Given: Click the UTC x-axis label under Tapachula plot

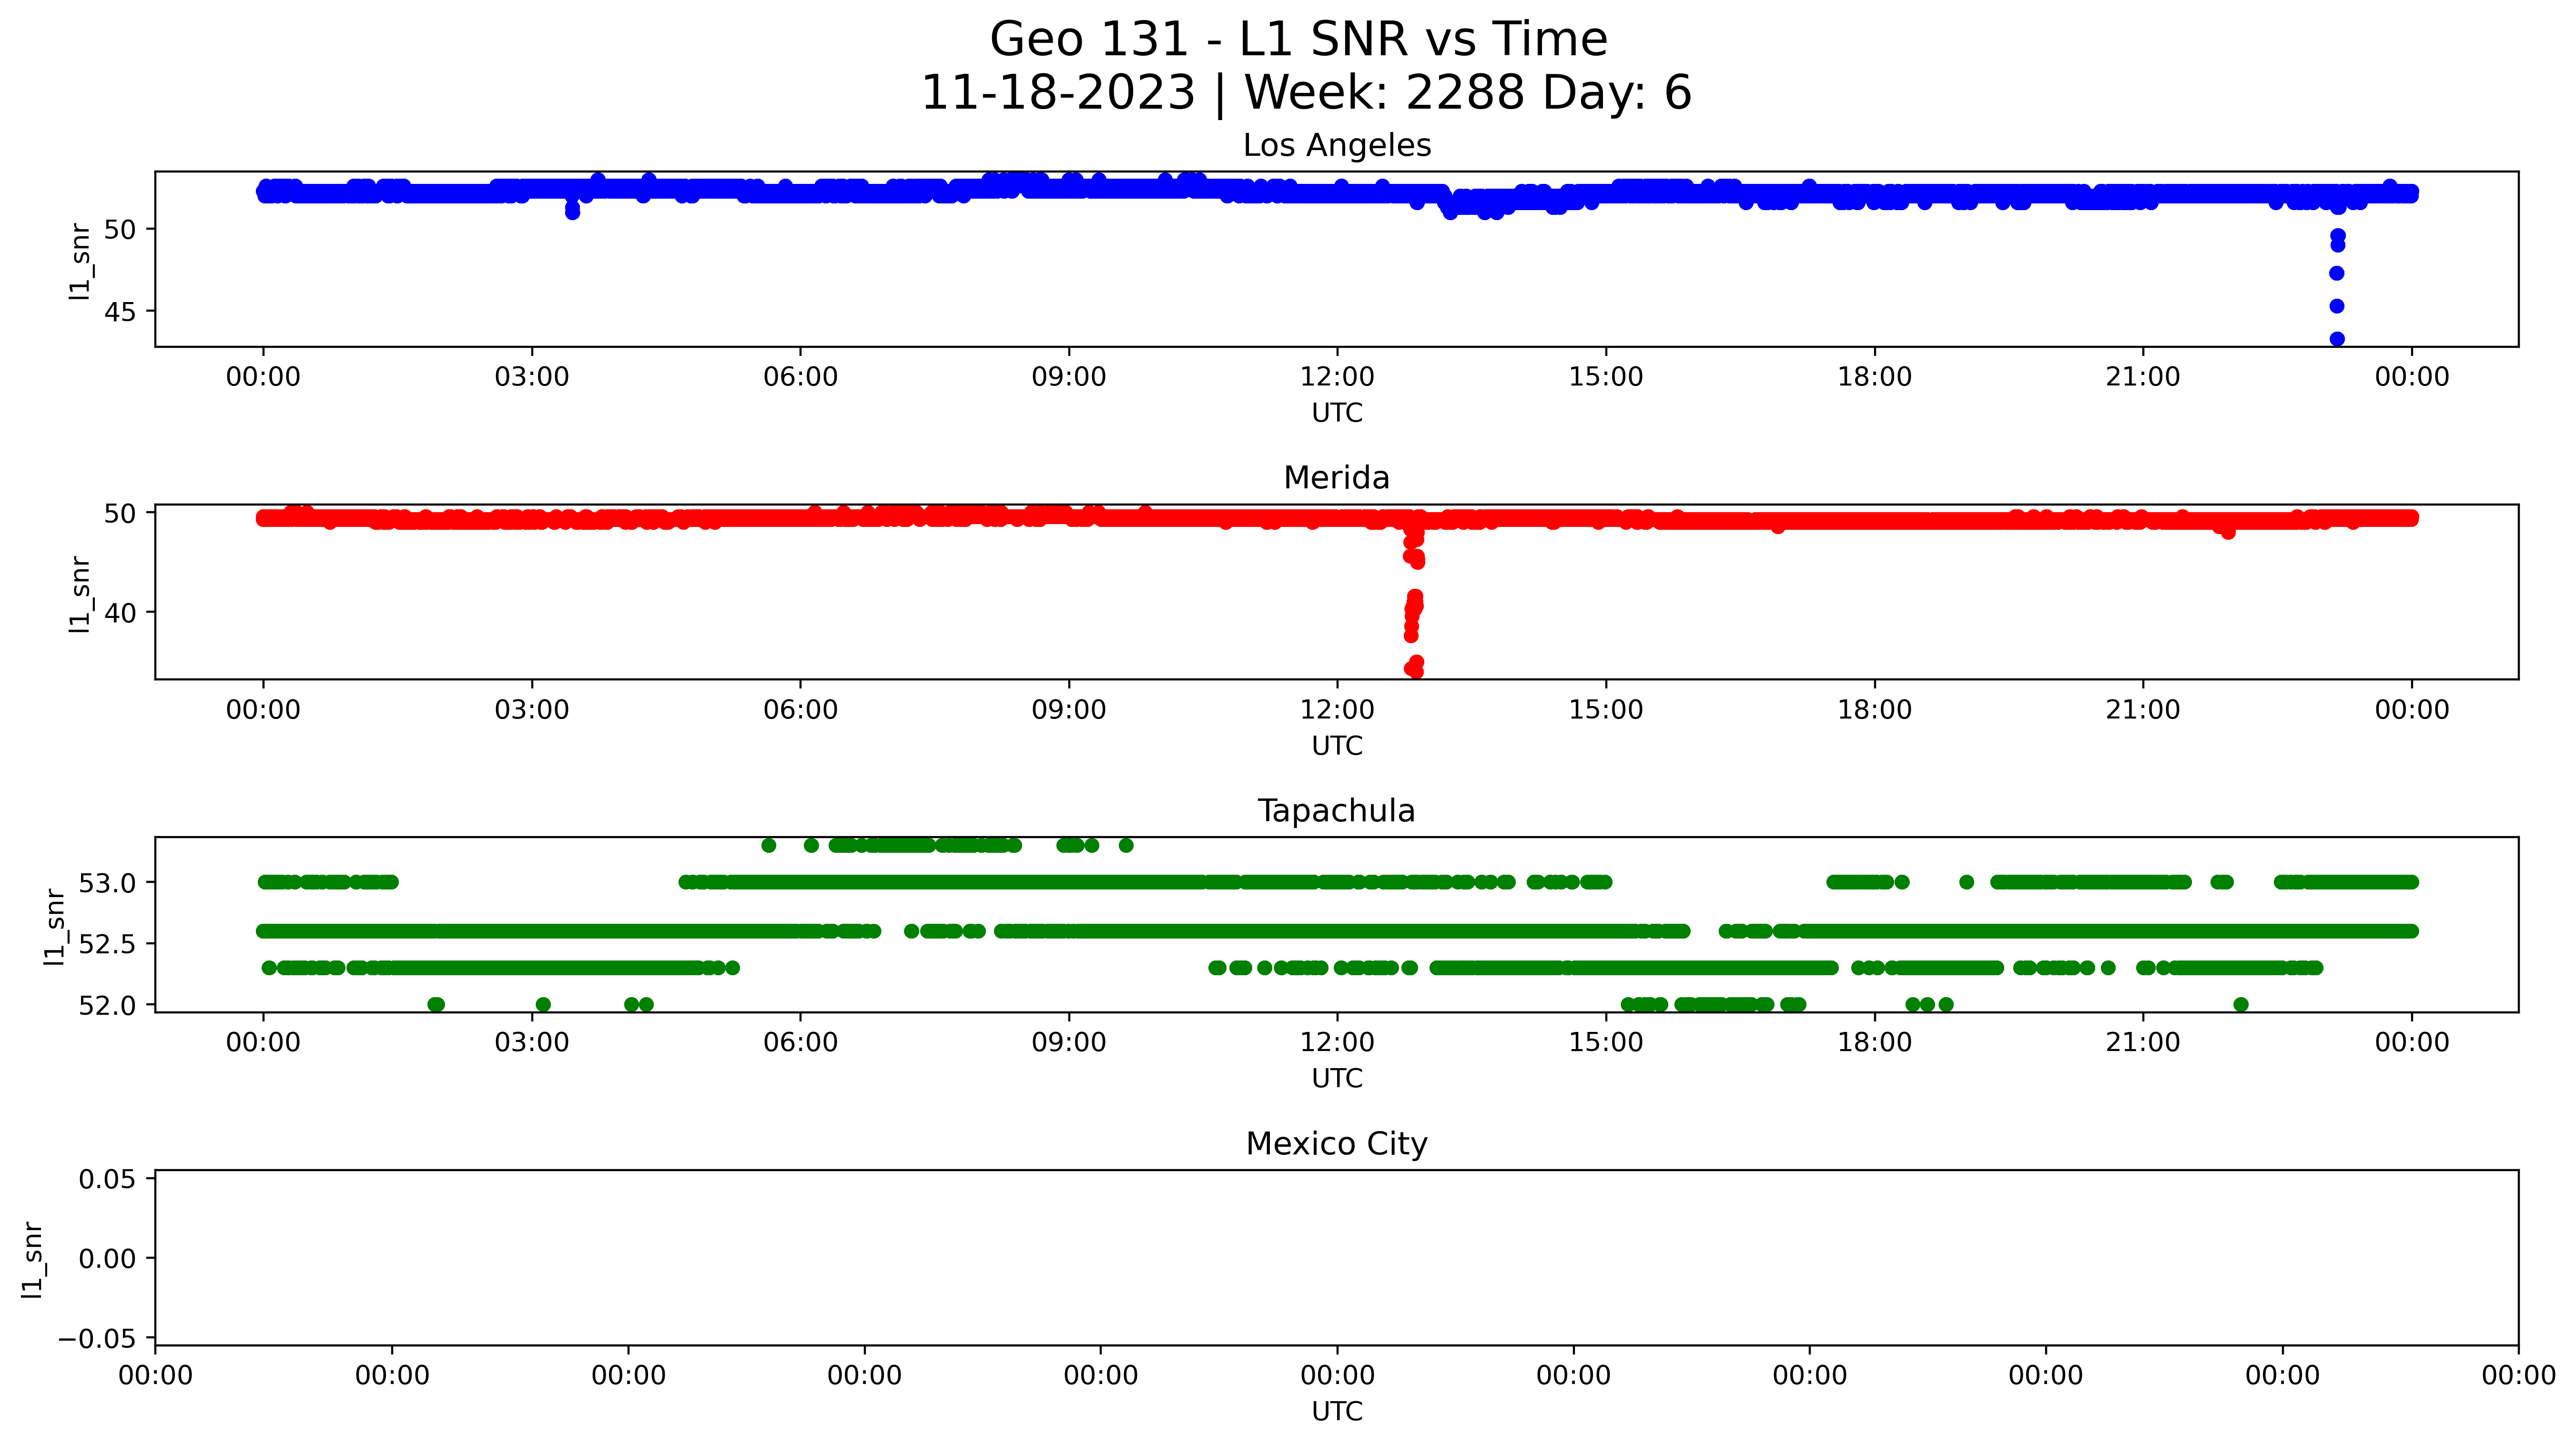Looking at the screenshot, I should [1337, 1079].
